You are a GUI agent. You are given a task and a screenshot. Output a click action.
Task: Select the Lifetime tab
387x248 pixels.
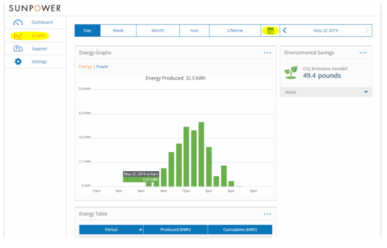coord(235,31)
